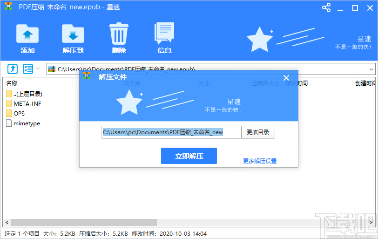Expand the view mode dropdown arrow
The width and height of the screenshot is (378, 239).
(x=38, y=69)
